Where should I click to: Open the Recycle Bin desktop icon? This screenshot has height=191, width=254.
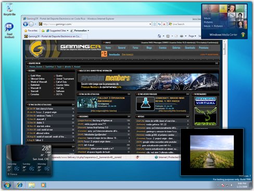[9, 9]
